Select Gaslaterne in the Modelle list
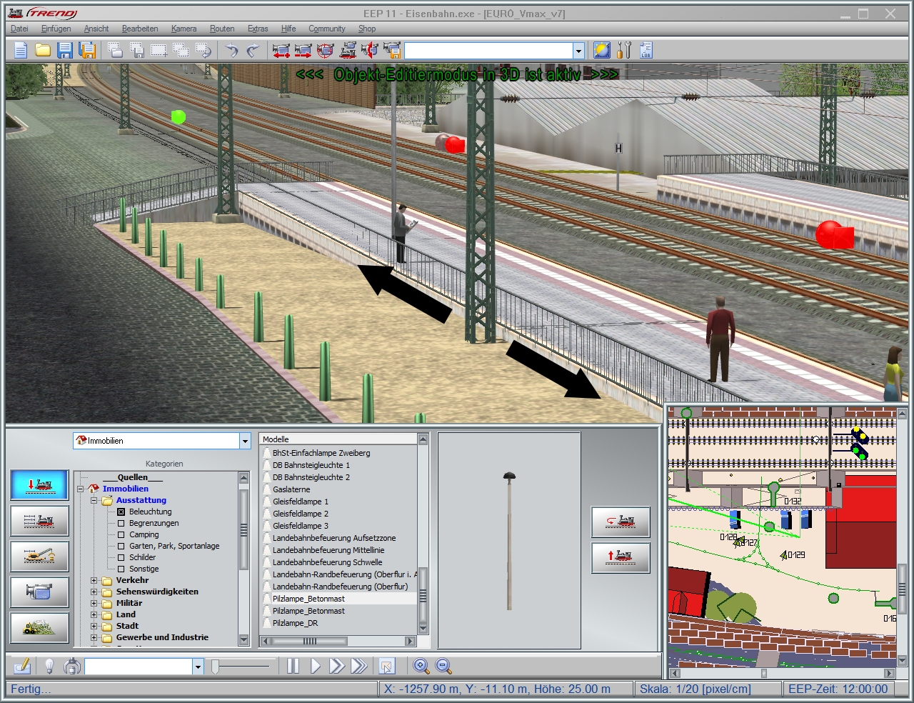Image resolution: width=914 pixels, height=703 pixels. (x=291, y=489)
